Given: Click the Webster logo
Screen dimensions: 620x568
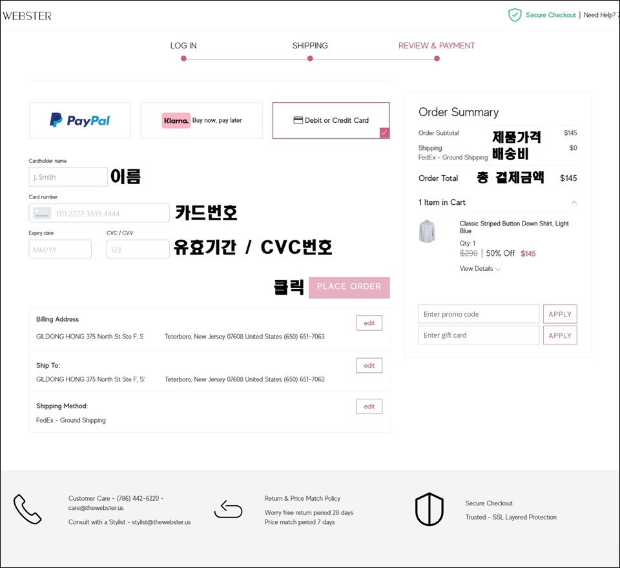Looking at the screenshot, I should pos(27,16).
